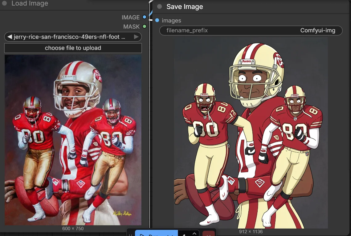Select the Save Image node title
The image size is (351, 236).
185,6
